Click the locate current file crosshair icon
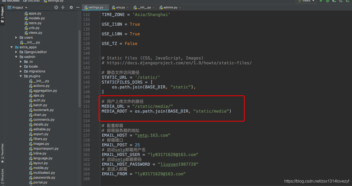Image resolution: width=352 pixels, height=186 pixels. pyautogui.click(x=56, y=8)
